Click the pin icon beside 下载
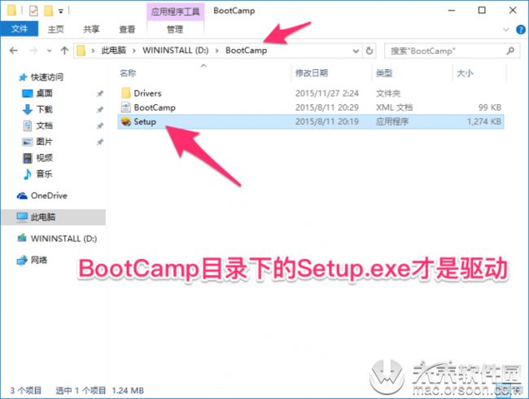Viewport: 529px width, 399px height. 100,110
